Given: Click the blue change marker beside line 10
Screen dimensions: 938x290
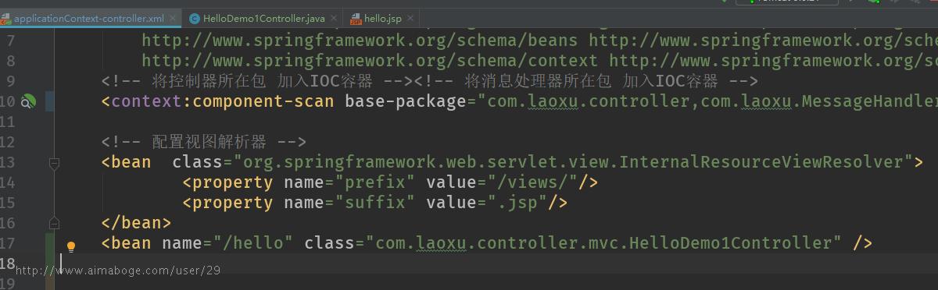Looking at the screenshot, I should (50, 101).
